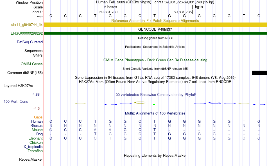This screenshot has height=166, width=267.
Task: Click Repeating Elements by RepeatMasker title
Action: click(x=155, y=155)
